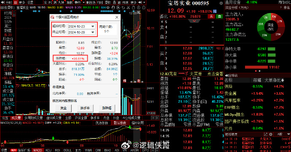291x152 pixels.
Task: Click the 发 toolbar item
Action: [x=46, y=3]
